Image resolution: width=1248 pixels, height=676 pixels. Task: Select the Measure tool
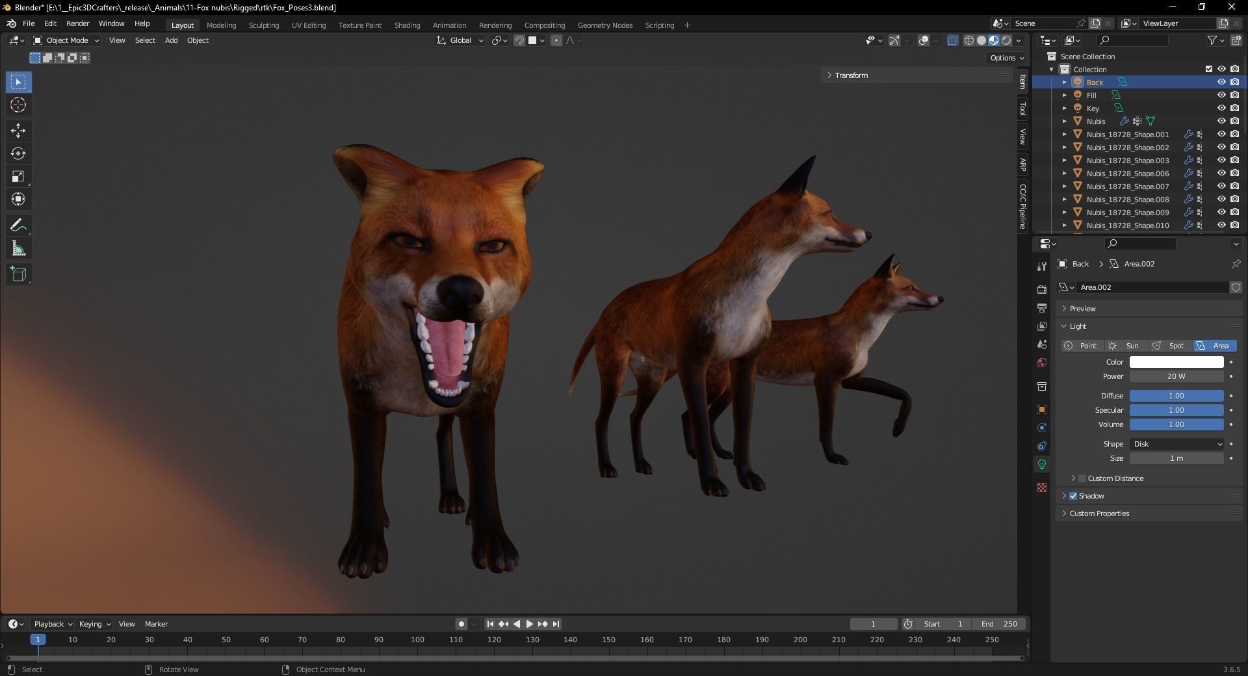click(18, 248)
